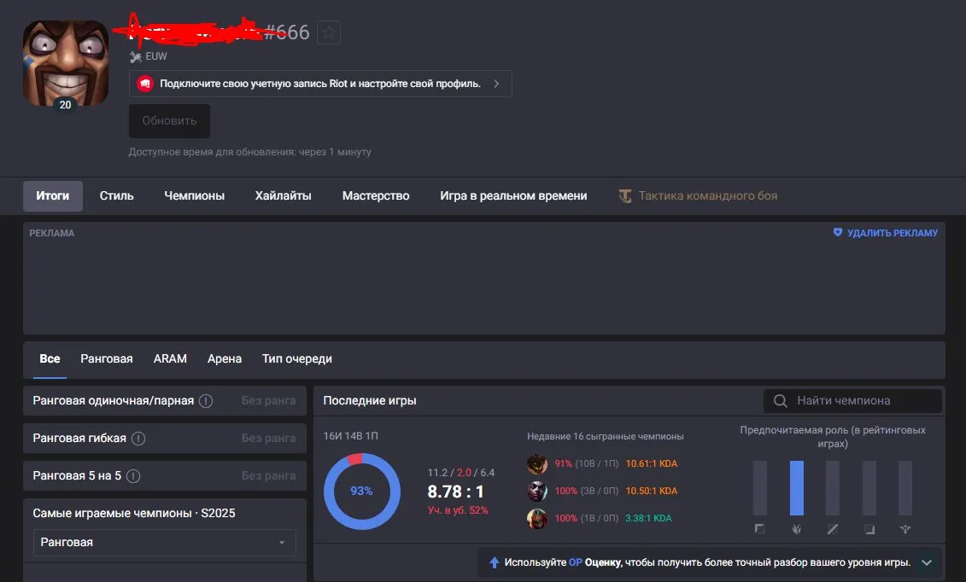Collapse the OP Оценка banner with its chevron
Image resolution: width=966 pixels, height=582 pixels.
927,562
